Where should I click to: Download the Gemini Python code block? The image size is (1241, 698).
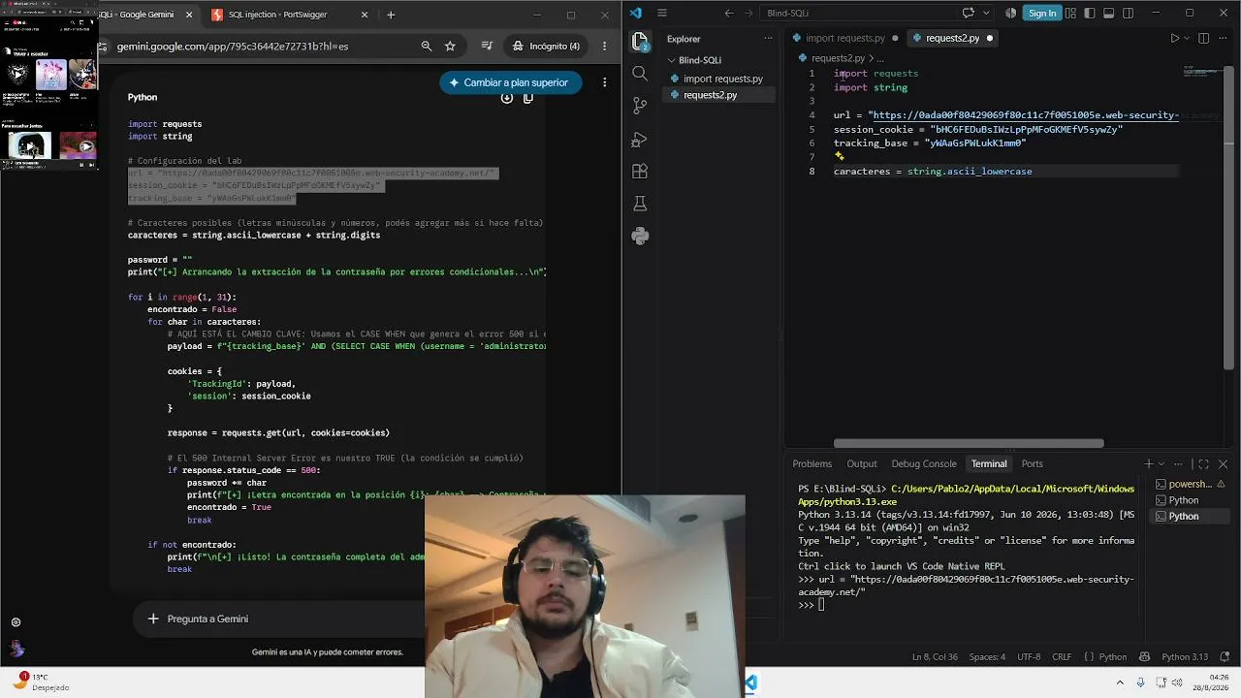507,97
